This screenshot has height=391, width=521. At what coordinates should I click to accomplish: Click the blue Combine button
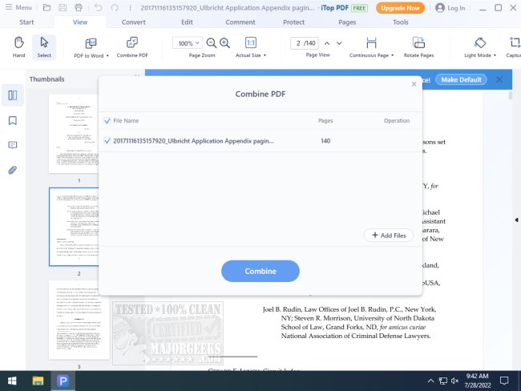point(260,271)
